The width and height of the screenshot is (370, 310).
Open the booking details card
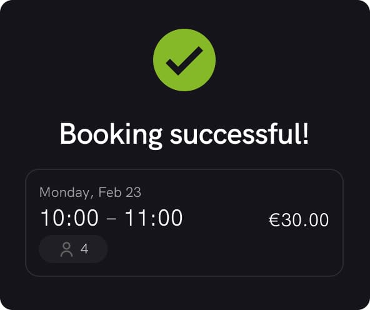184,222
